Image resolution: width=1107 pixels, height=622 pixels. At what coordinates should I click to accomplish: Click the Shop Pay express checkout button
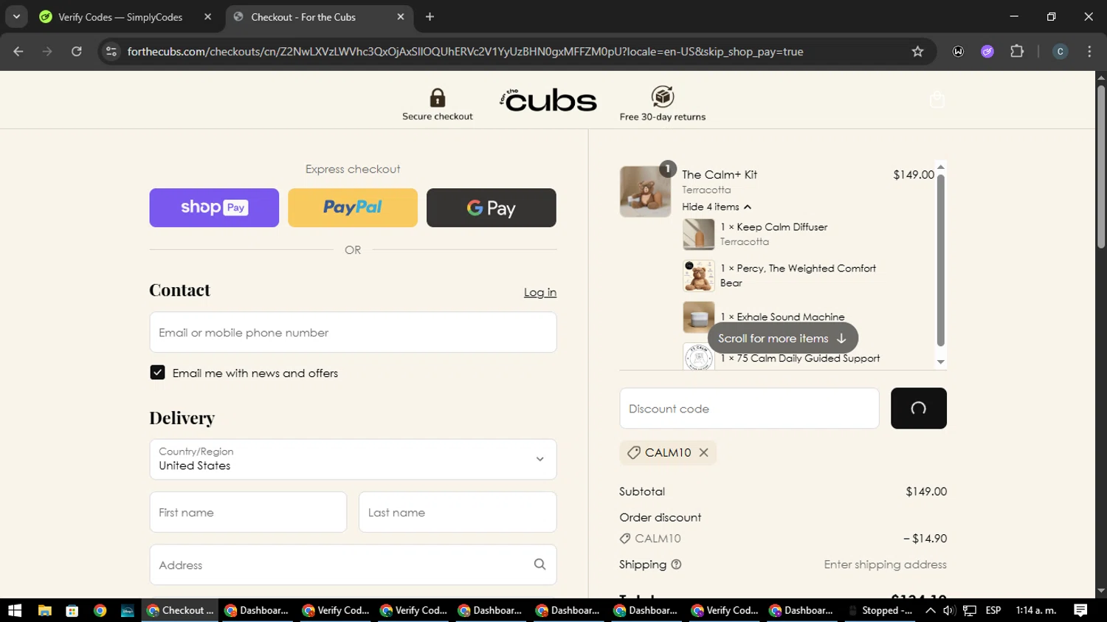(x=214, y=207)
